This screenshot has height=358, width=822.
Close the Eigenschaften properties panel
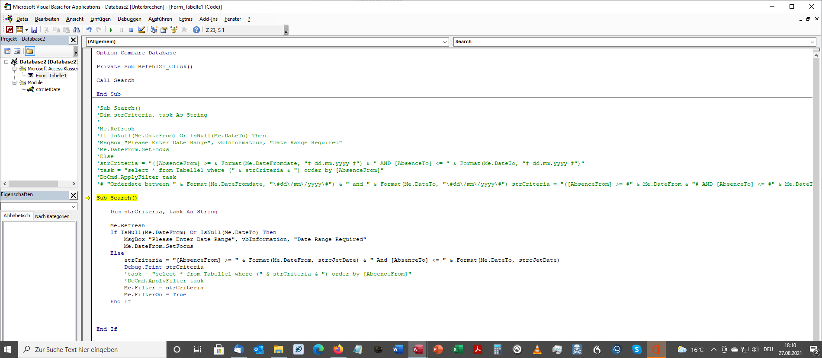coord(73,195)
